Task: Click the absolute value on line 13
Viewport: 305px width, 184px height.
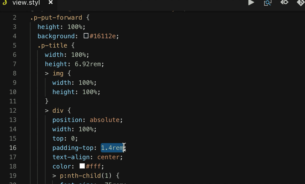Action: coord(105,120)
